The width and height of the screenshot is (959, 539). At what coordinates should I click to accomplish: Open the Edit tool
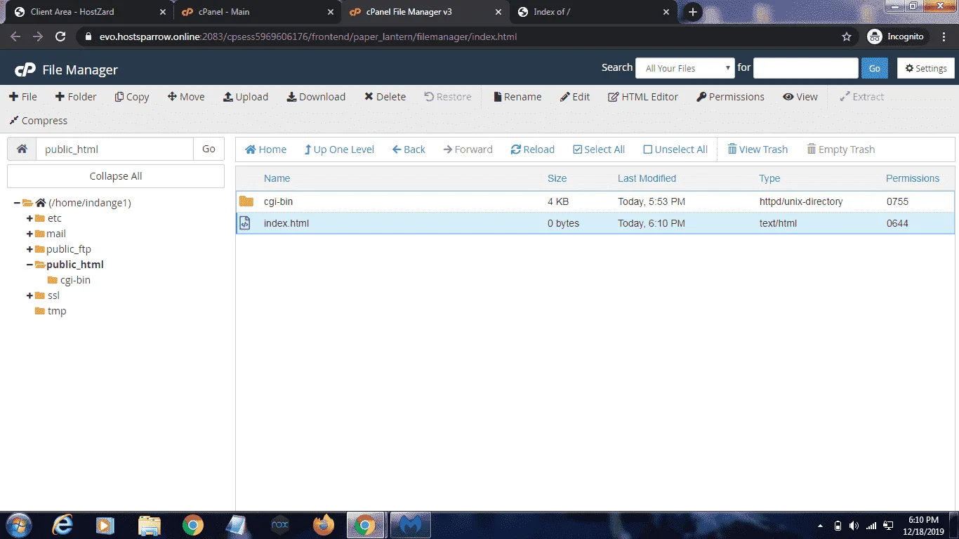coord(575,97)
